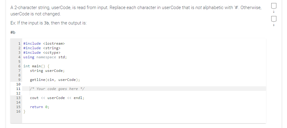This screenshot has height=128, width=287.
Task: Click 'using namespace std;' line
Action: click(45, 57)
